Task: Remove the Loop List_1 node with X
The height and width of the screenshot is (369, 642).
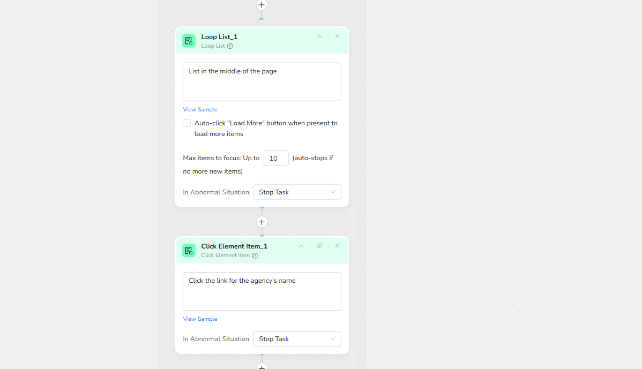Action: click(x=337, y=36)
